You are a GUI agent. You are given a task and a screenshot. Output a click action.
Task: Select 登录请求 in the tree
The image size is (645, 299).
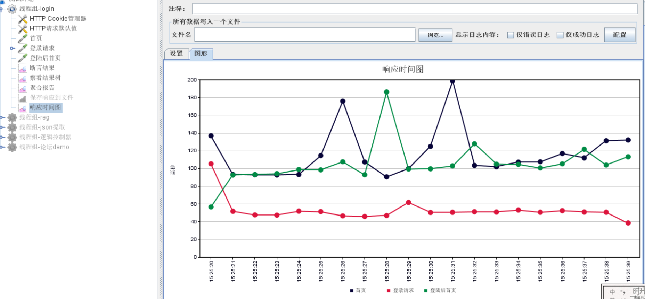tap(42, 48)
